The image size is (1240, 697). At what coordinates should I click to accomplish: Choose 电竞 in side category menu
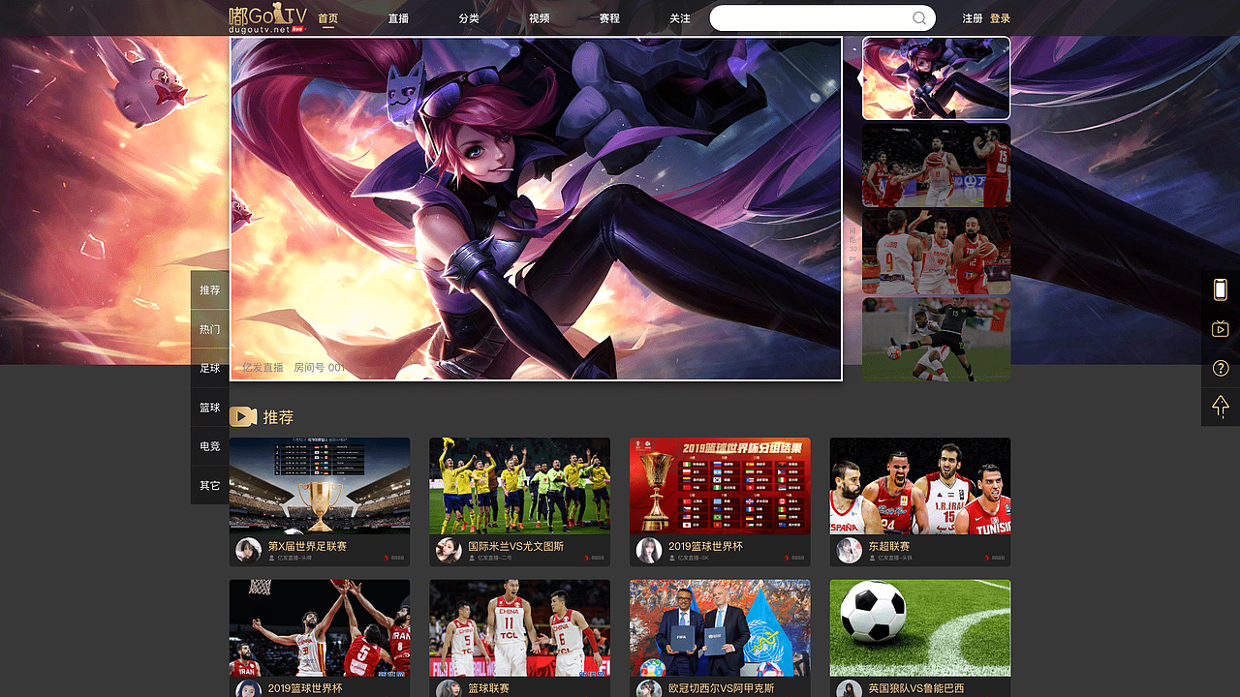(x=210, y=446)
